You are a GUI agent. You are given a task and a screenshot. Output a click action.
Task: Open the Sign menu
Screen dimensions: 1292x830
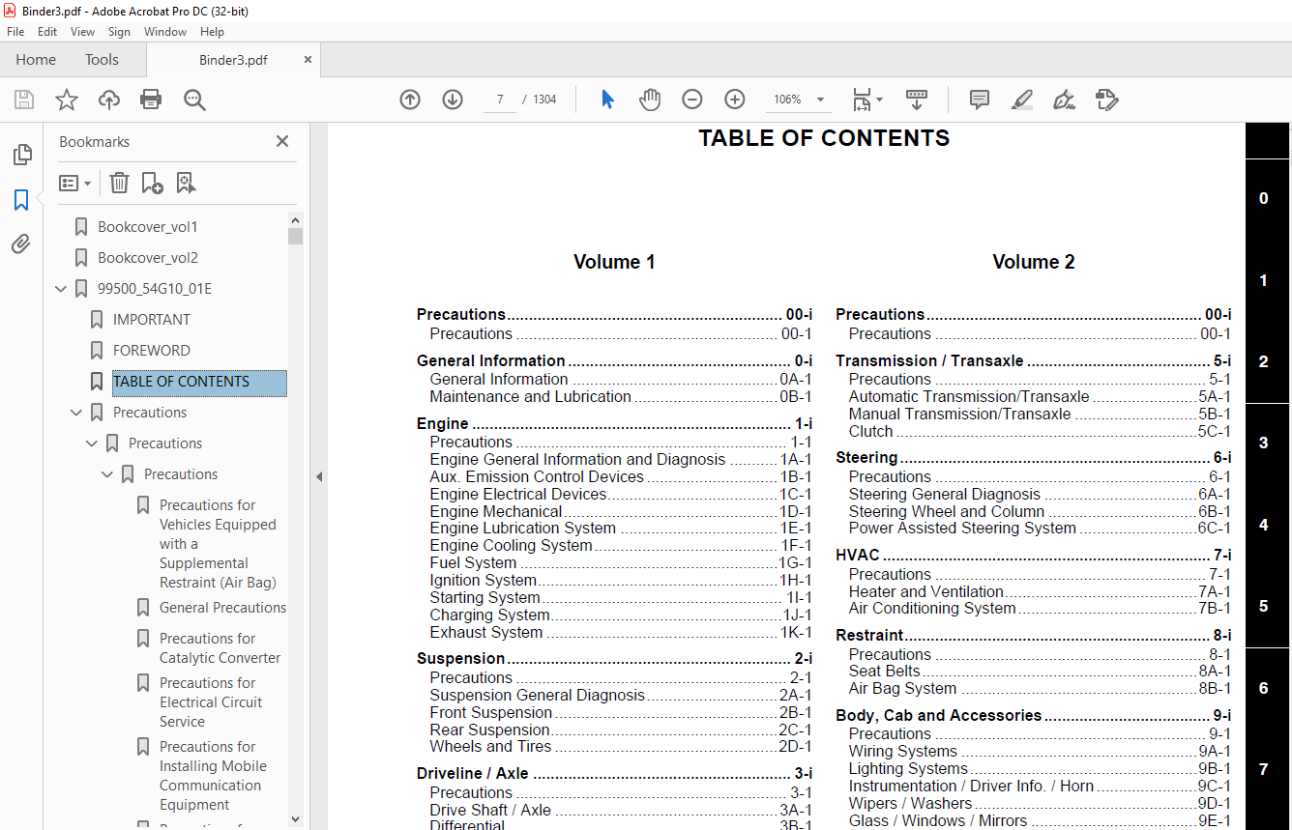[x=119, y=32]
